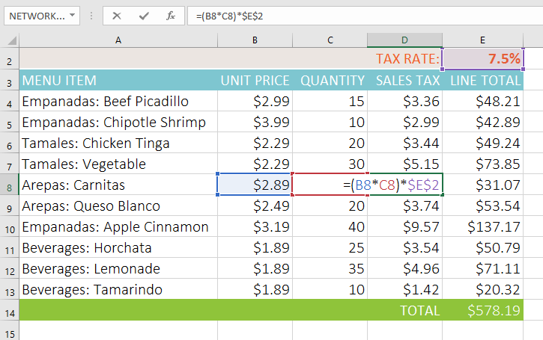Select the Beverages: Tamarindo cell

pos(118,290)
